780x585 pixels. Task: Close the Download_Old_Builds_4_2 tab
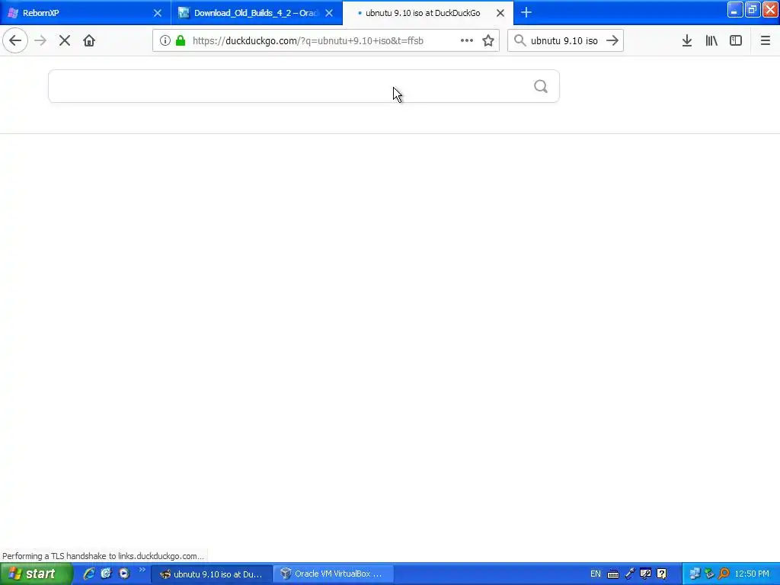(329, 13)
